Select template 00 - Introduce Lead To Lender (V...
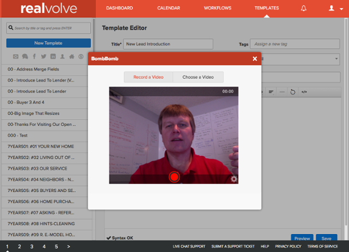349x252 pixels. point(47,80)
